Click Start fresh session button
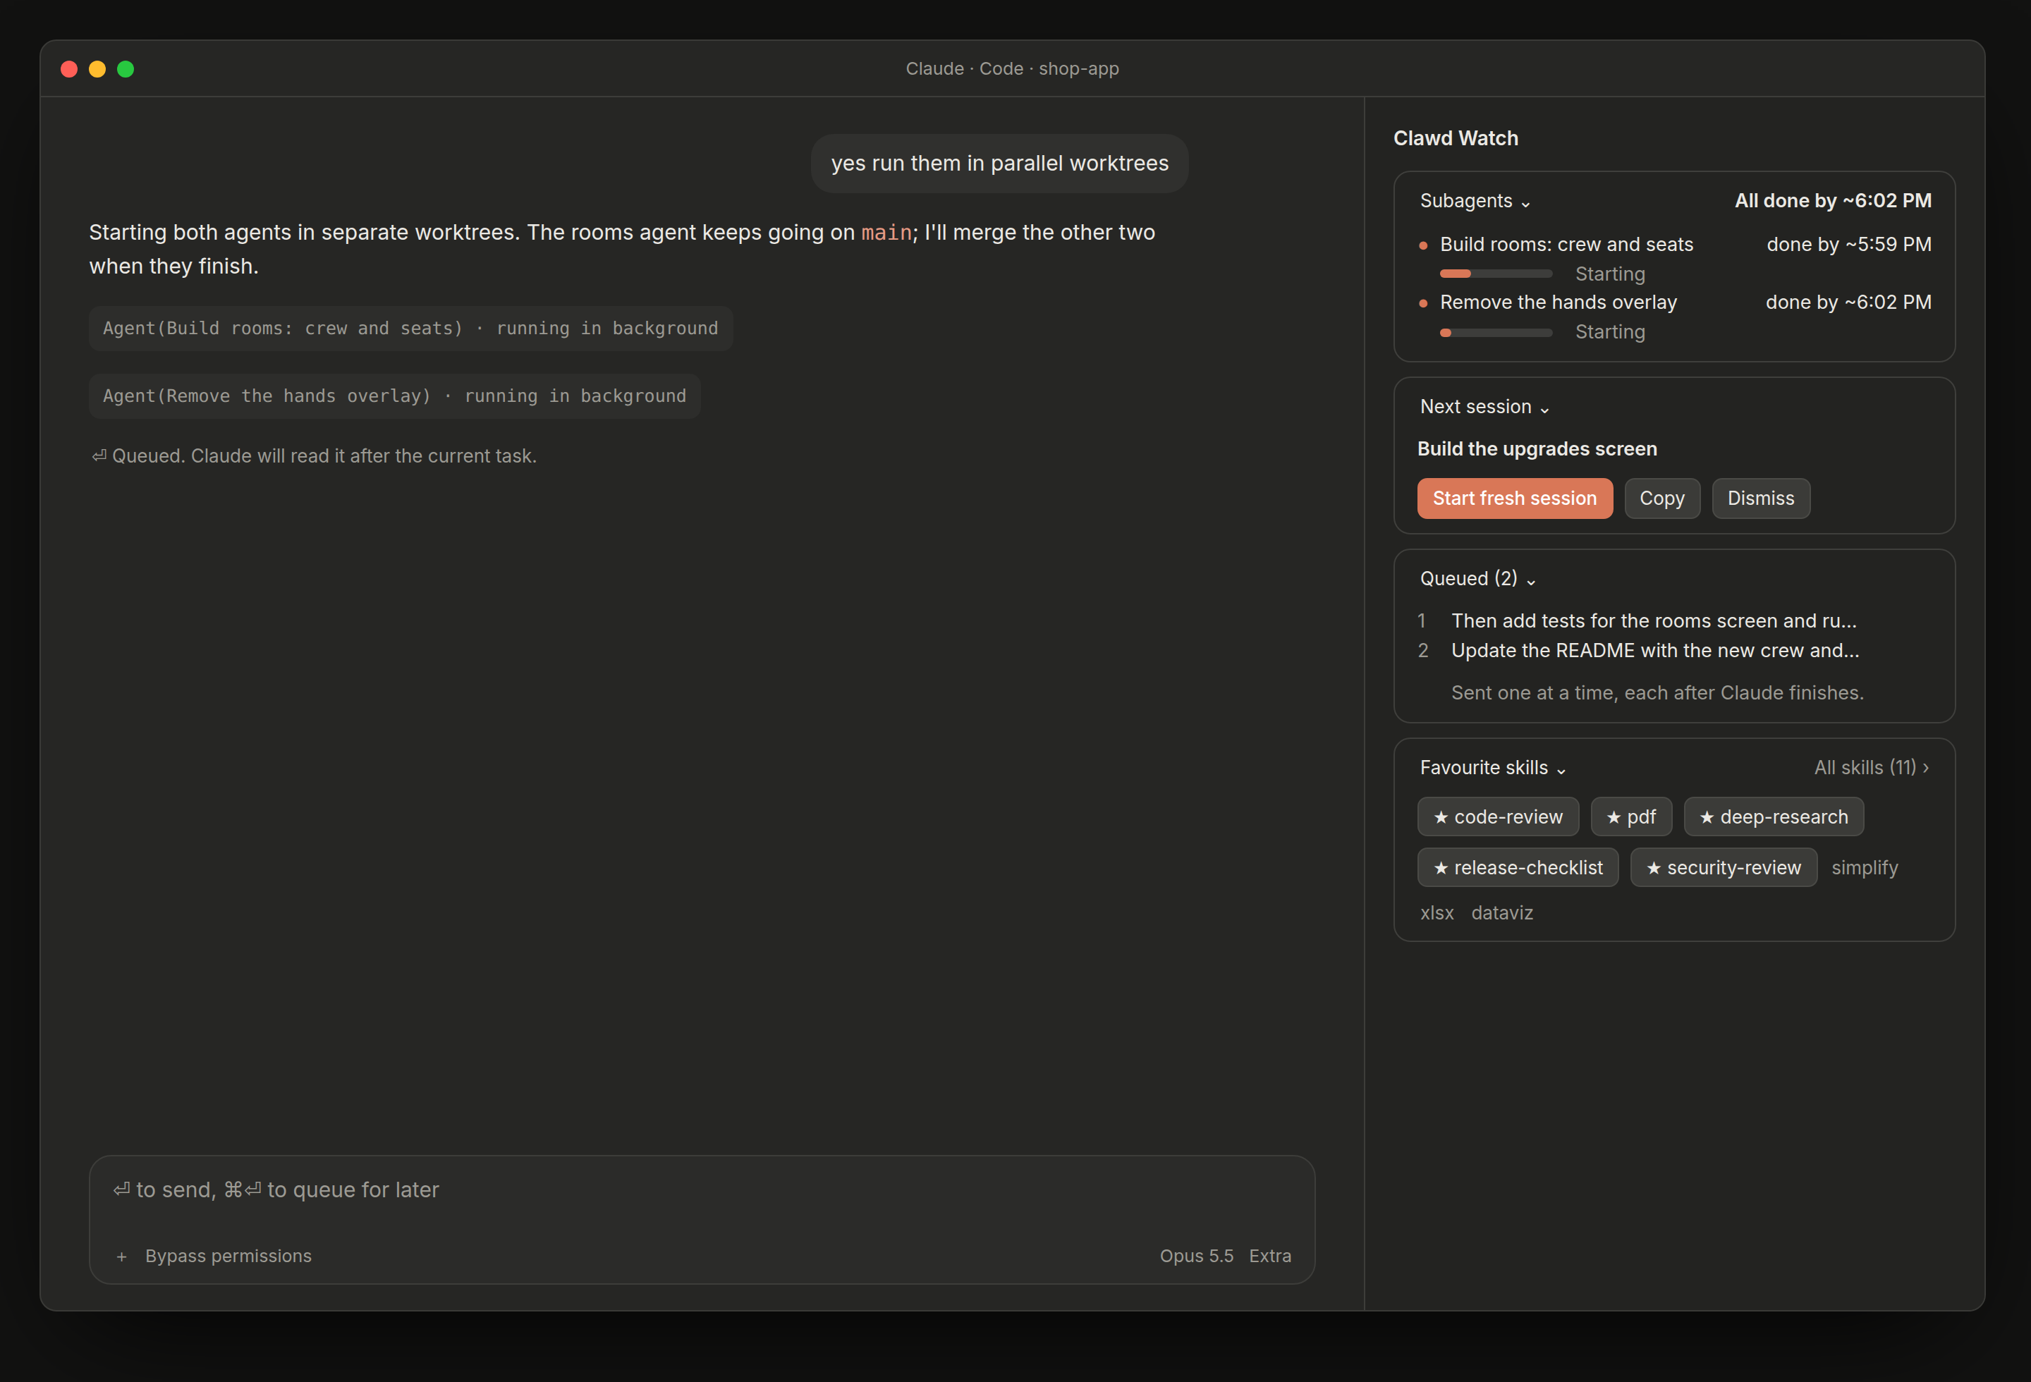 (1515, 498)
